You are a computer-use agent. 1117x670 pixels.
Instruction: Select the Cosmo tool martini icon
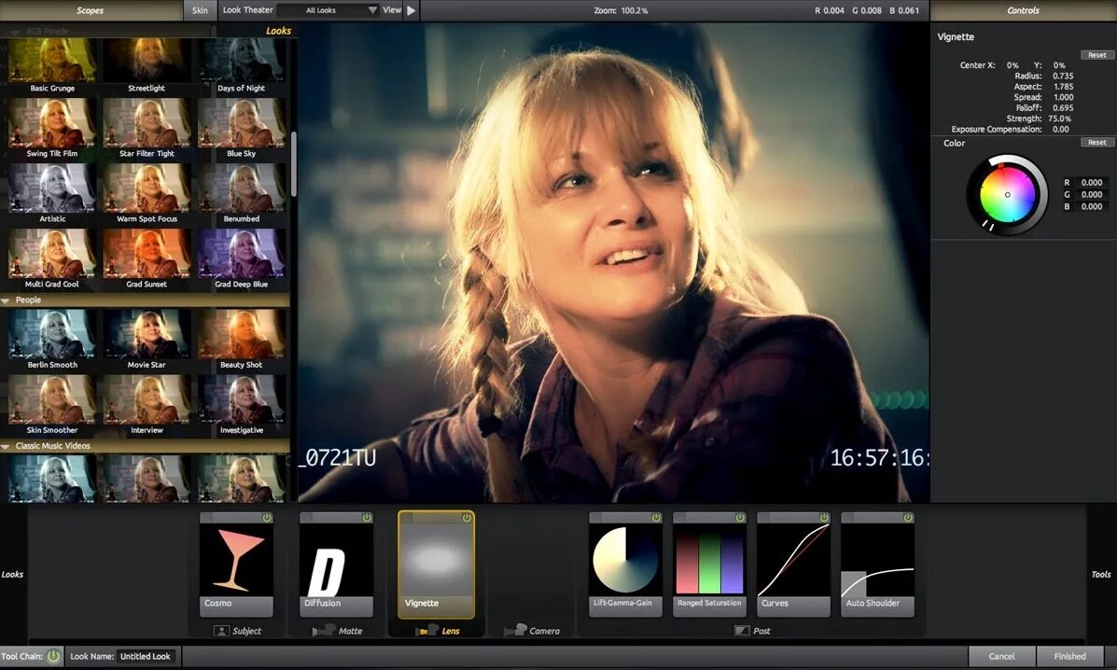tap(236, 560)
